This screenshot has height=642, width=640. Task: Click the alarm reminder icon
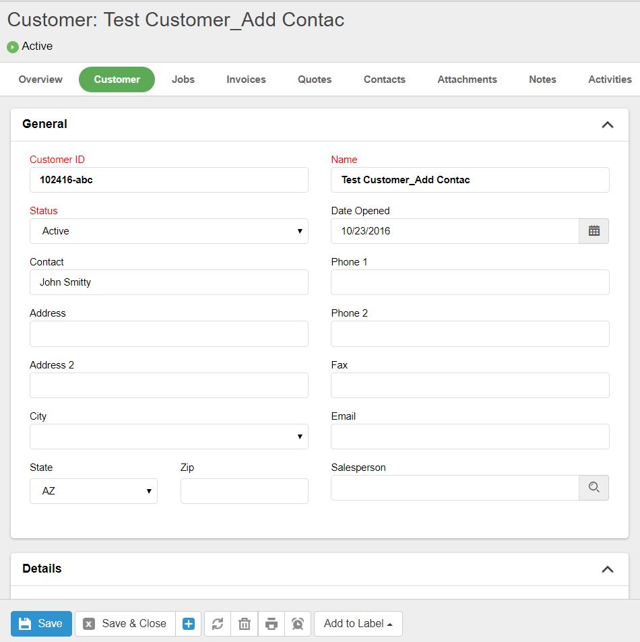point(298,624)
